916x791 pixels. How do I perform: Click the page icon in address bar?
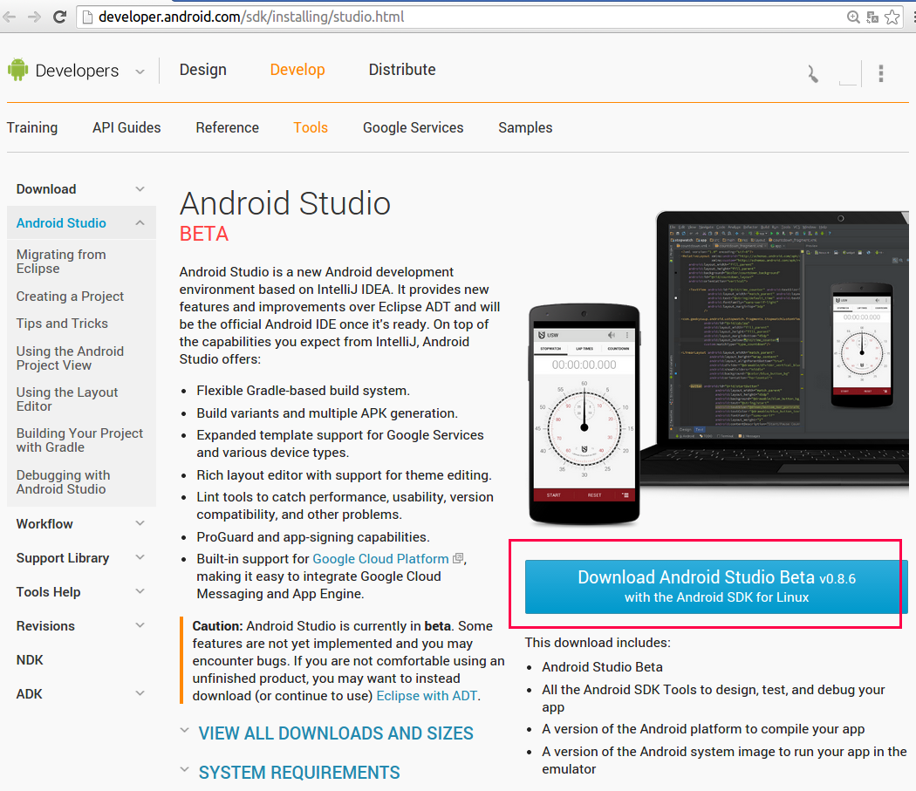point(87,17)
